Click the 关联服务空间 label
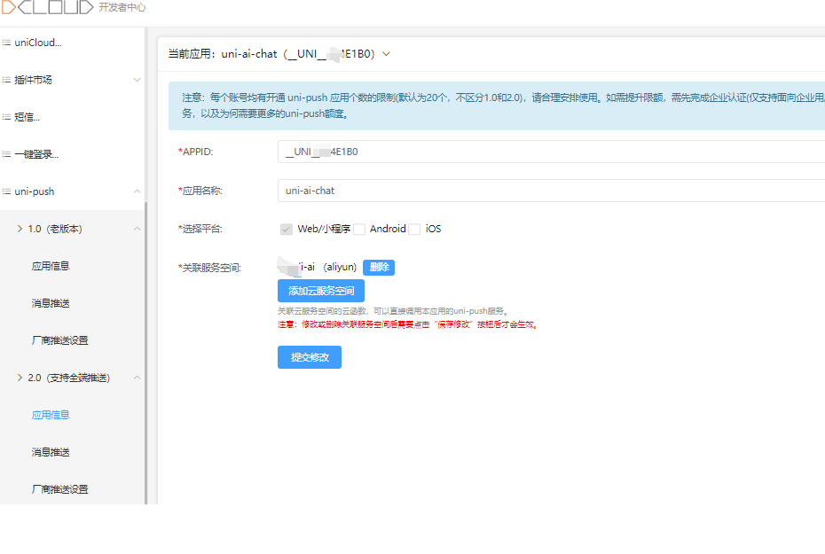This screenshot has height=554, width=825. [209, 268]
